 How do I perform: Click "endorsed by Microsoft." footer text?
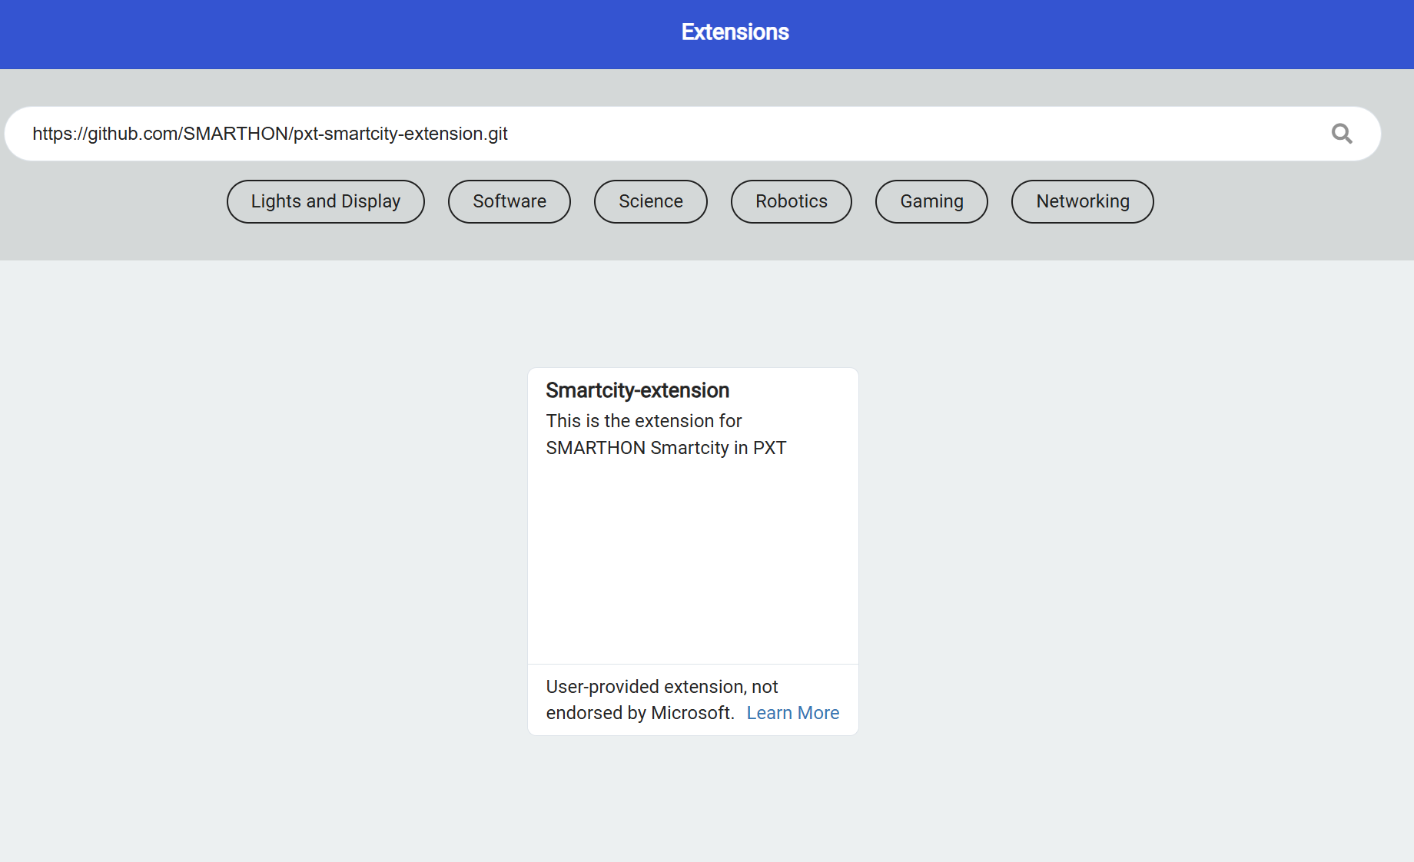[640, 713]
